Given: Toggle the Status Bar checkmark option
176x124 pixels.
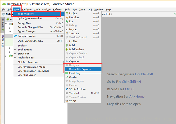Looking at the screenshot, I should click(x=39, y=54).
